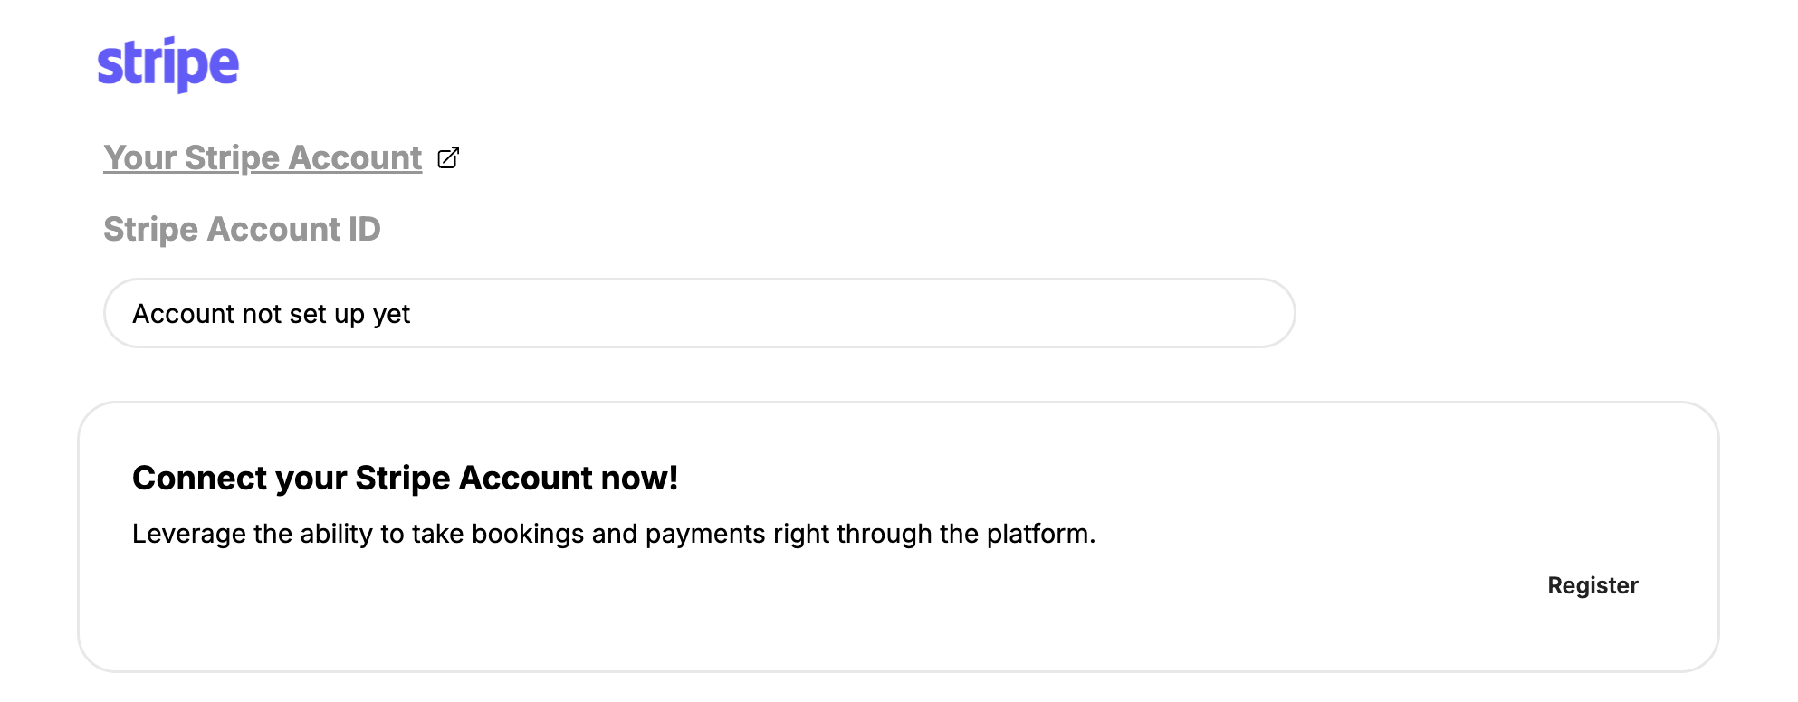
Task: Start Stripe registration with Register
Action: pos(1592,585)
